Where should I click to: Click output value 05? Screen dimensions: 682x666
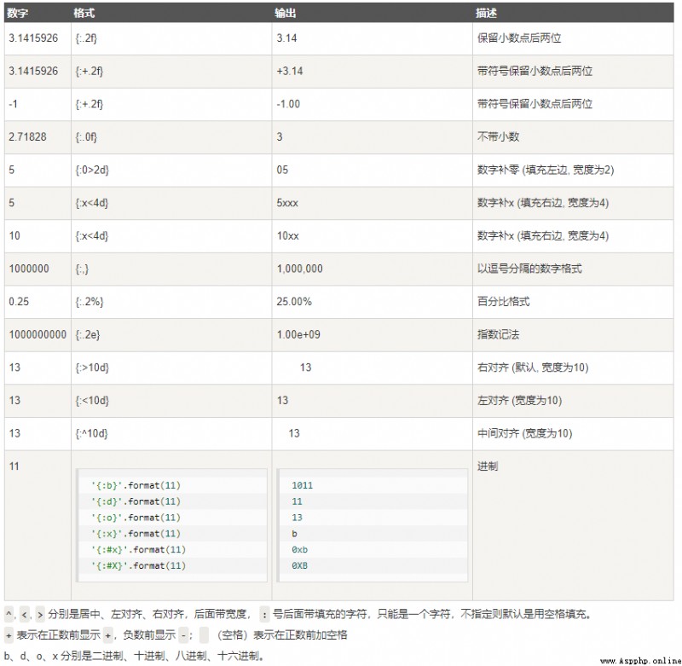coord(282,170)
